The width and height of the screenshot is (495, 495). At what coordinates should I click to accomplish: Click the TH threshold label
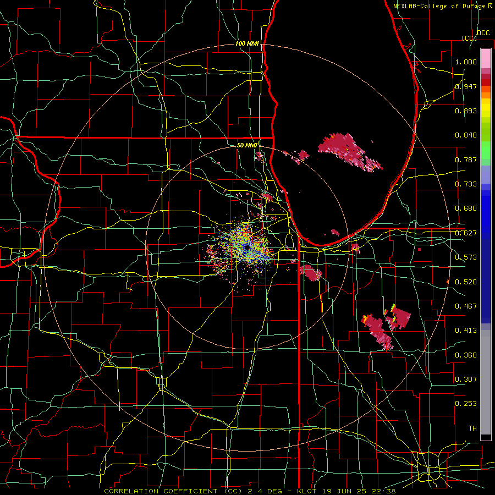pyautogui.click(x=472, y=428)
